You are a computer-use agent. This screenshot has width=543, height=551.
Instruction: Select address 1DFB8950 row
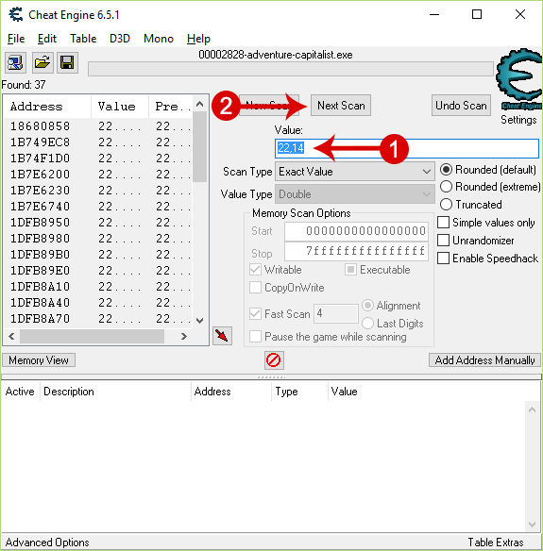98,223
